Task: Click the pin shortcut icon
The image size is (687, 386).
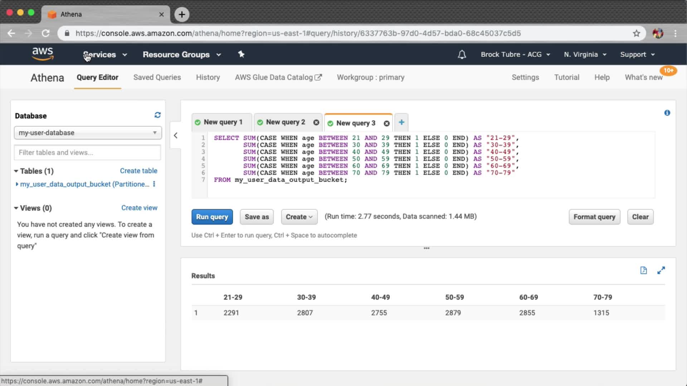Action: coord(241,54)
